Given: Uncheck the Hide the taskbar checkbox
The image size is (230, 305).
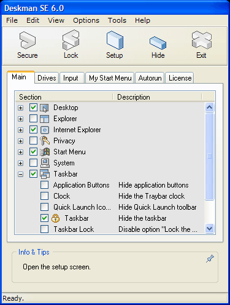Looking at the screenshot, I should (x=44, y=218).
